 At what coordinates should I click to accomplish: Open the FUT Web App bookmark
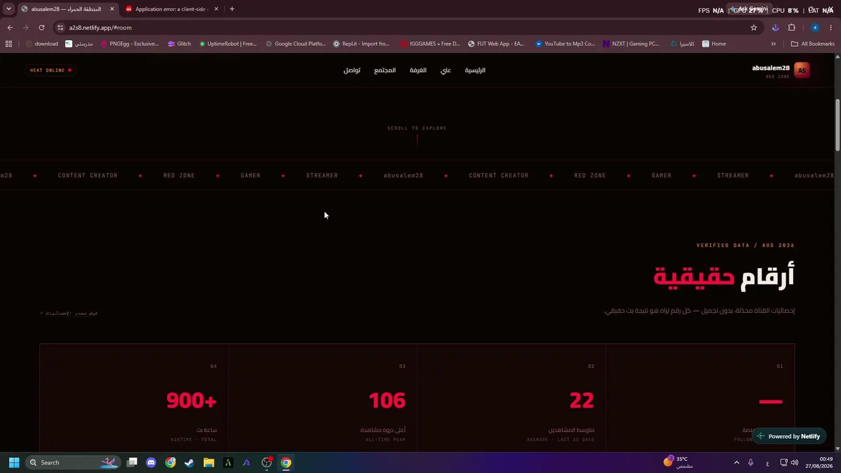coord(496,44)
